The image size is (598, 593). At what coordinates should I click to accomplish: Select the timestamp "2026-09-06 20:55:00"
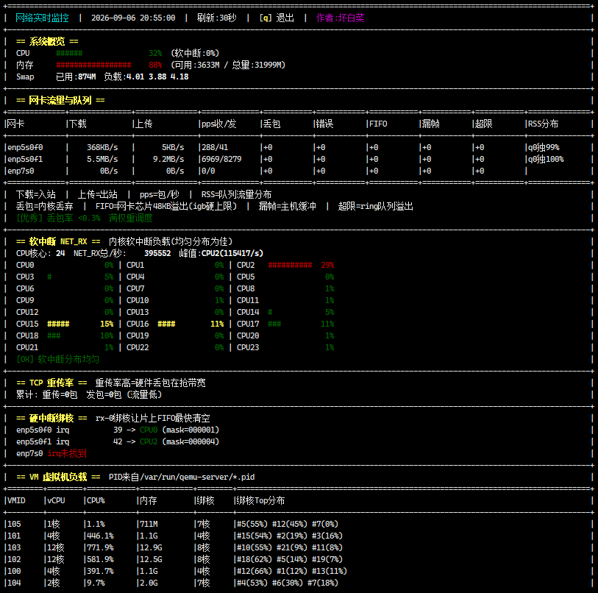(133, 18)
